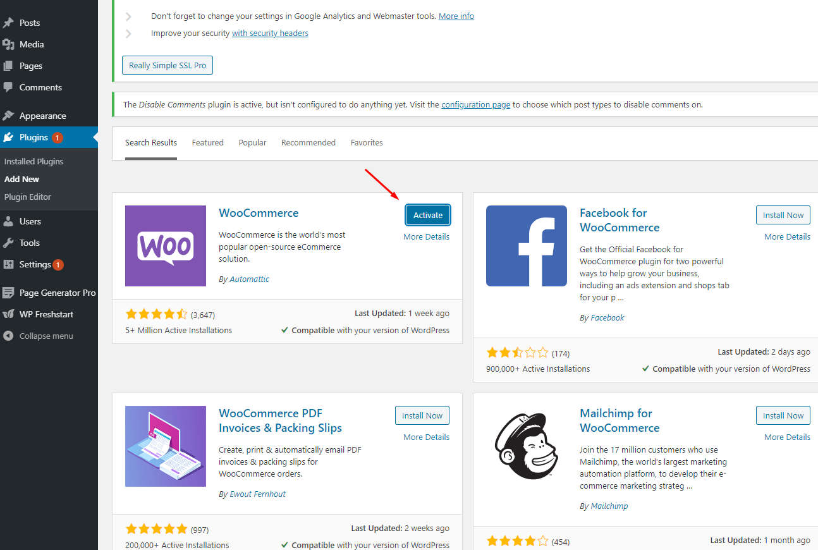This screenshot has height=550, width=818.
Task: Open the Disable Comments configuration page link
Action: [x=475, y=105]
